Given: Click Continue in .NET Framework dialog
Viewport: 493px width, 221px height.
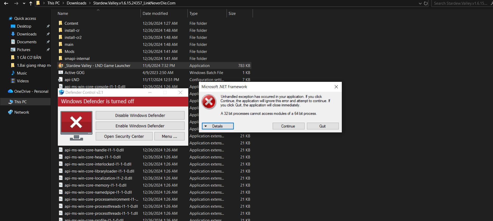Looking at the screenshot, I should click(288, 126).
